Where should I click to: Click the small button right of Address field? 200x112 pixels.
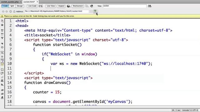tap(91, 12)
